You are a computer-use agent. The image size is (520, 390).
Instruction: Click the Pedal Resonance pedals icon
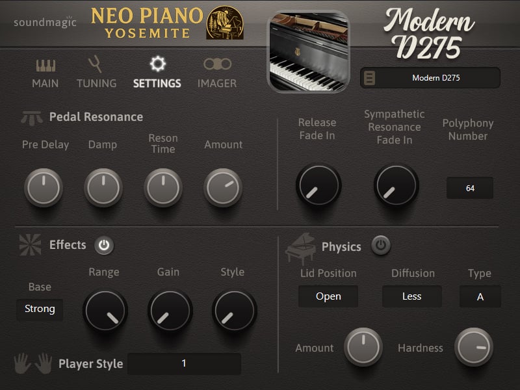(31, 118)
